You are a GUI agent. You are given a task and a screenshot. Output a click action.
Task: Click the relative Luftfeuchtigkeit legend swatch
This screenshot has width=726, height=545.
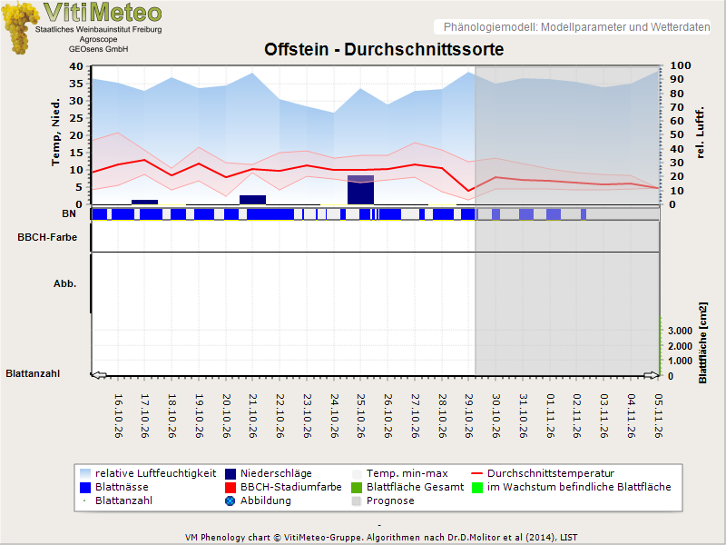pos(85,473)
